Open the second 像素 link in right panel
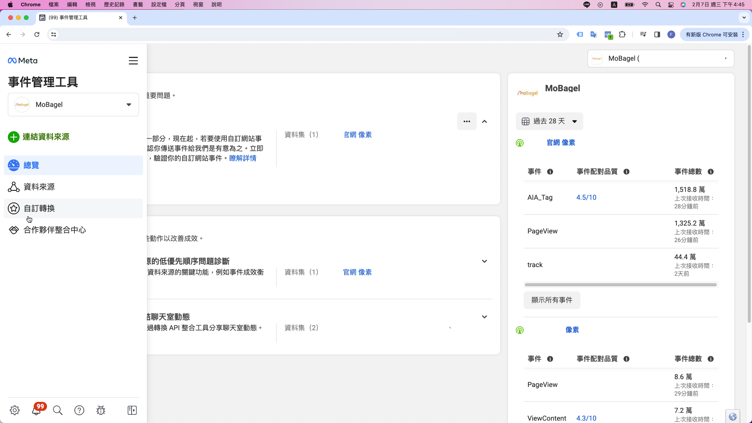 [x=572, y=330]
